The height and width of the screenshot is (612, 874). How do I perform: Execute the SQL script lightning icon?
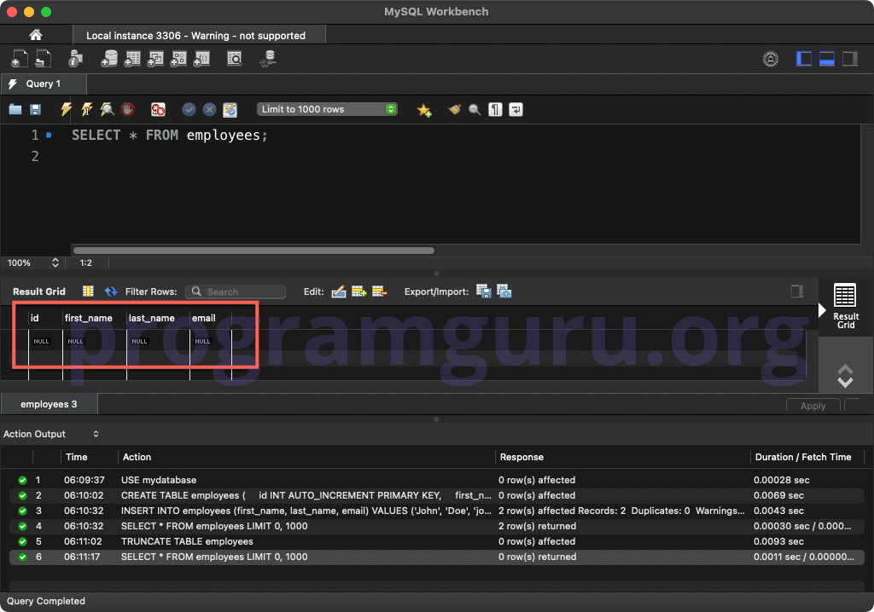tap(66, 109)
